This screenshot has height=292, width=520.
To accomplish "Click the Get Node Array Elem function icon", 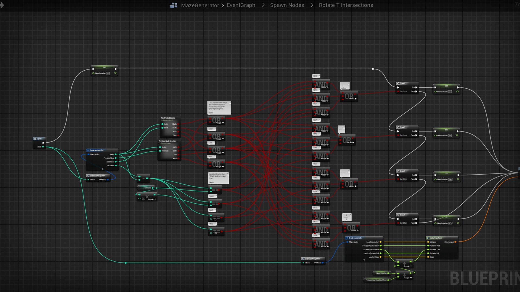I will (89, 176).
